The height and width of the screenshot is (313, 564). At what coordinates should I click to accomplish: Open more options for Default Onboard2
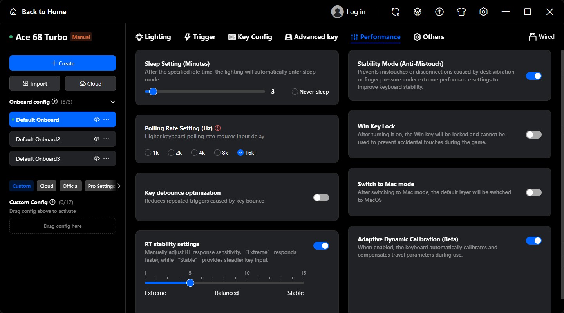tap(106, 139)
